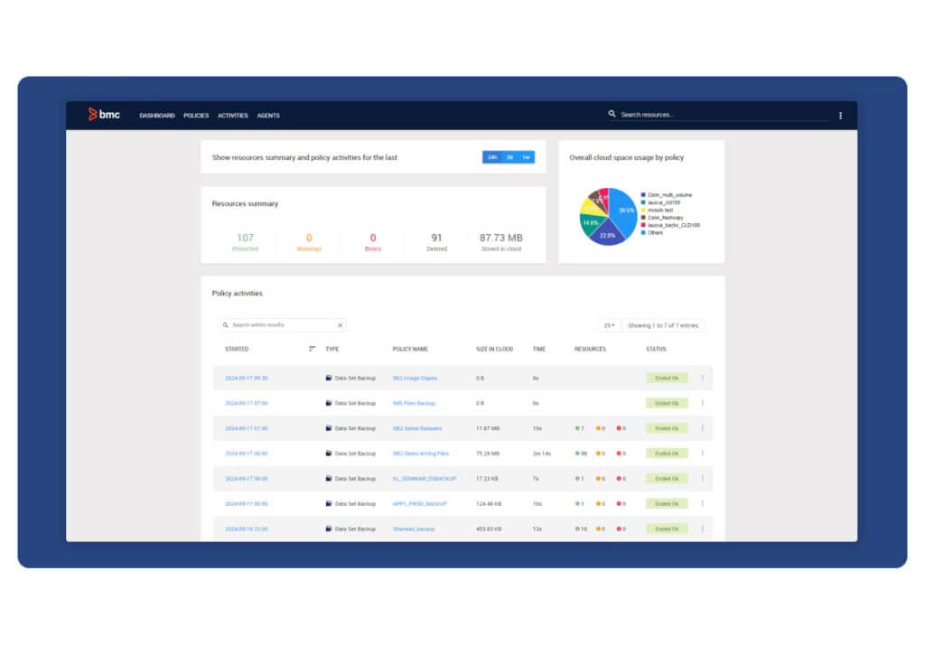Open the 2024-09-17 09:30 started link
The height and width of the screenshot is (646, 925).
click(x=246, y=379)
